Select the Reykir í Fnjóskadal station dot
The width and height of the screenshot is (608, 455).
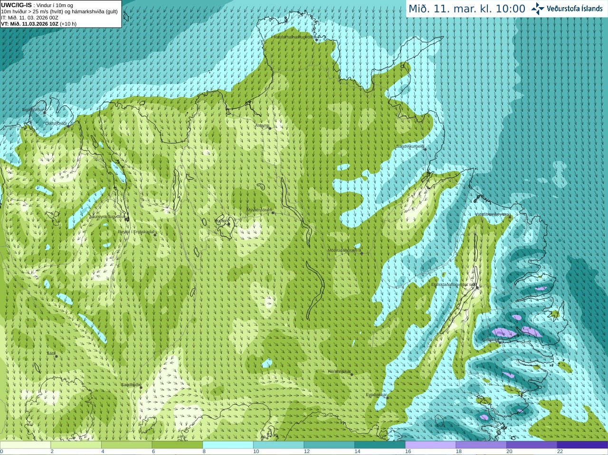[x=155, y=235]
